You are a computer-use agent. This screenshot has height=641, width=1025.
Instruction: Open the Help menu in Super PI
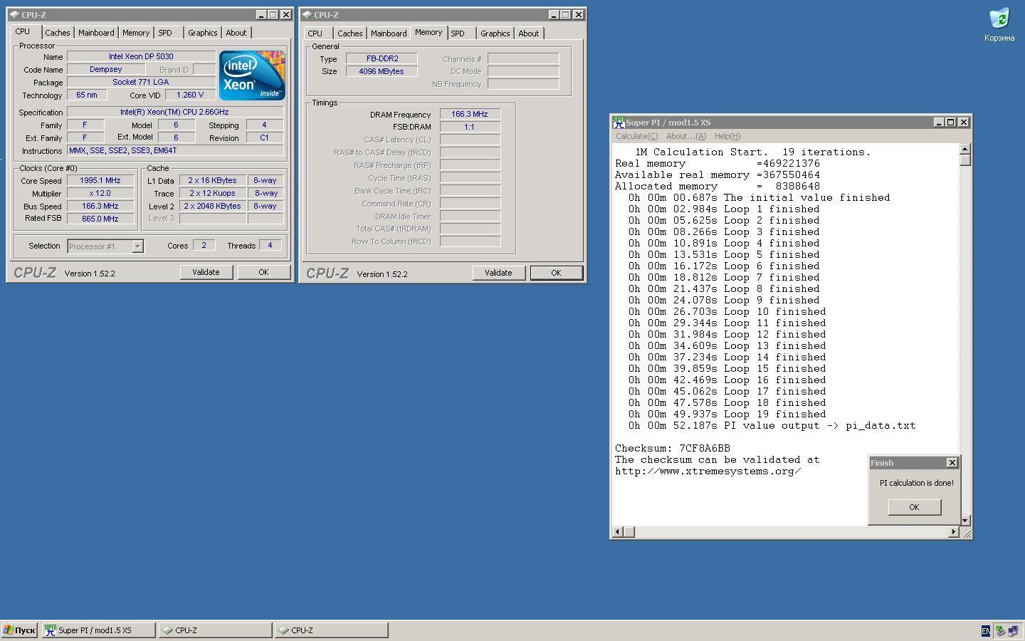(x=727, y=136)
